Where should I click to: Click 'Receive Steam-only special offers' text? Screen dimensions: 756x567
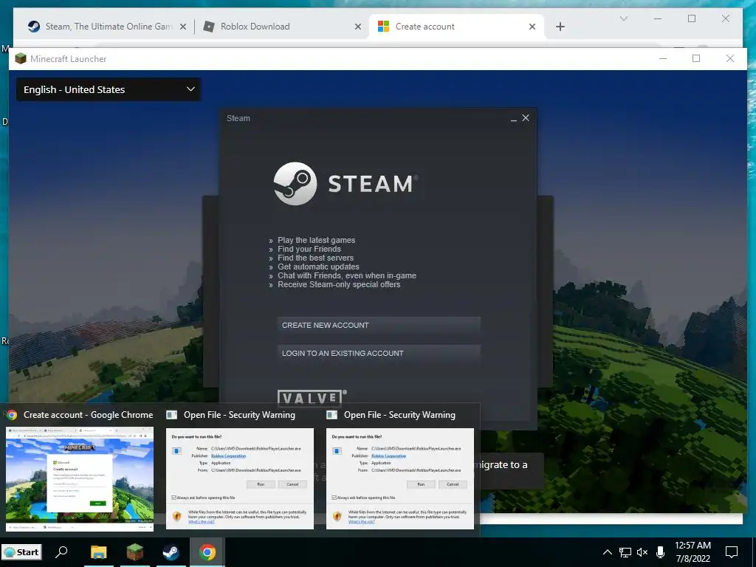click(339, 284)
